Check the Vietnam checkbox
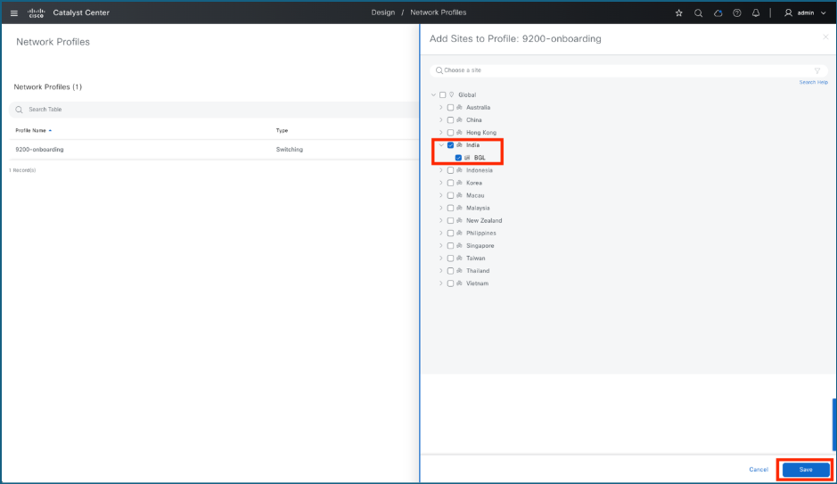This screenshot has height=484, width=837. (450, 283)
